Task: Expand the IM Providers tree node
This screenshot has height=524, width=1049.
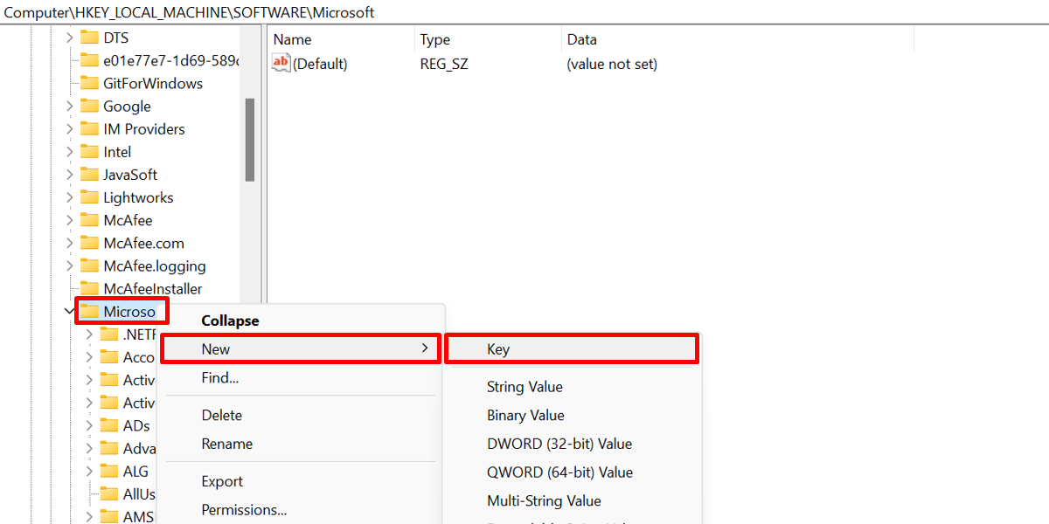Action: [x=71, y=128]
